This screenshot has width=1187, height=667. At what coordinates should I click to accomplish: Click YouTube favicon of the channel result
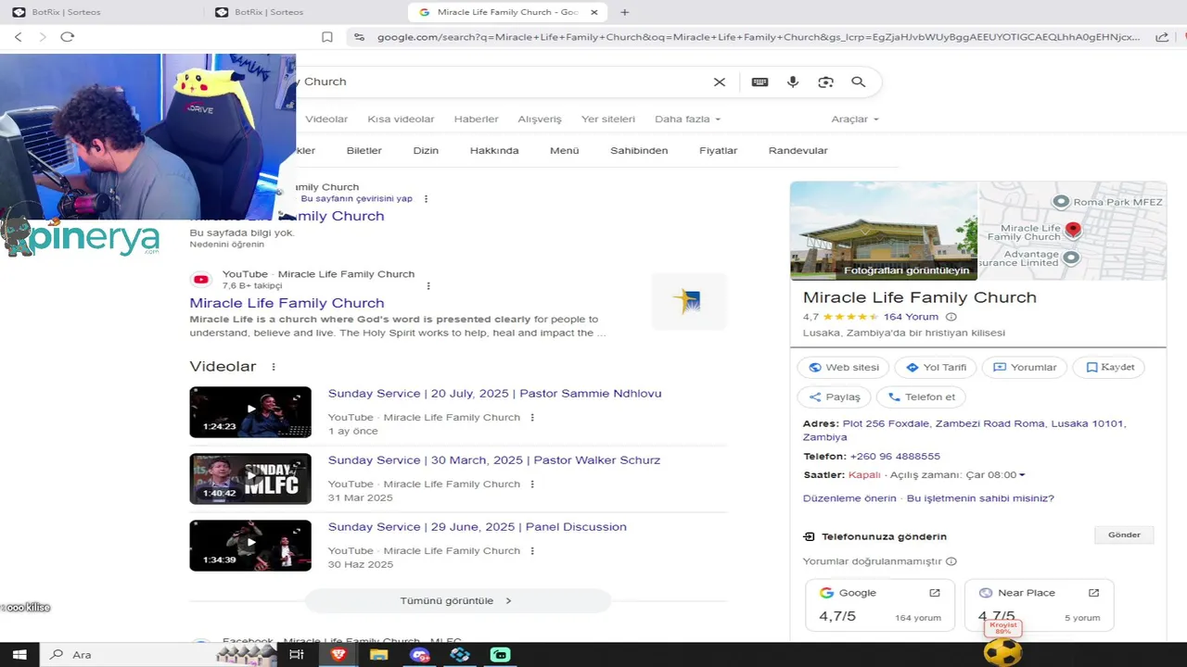(200, 280)
